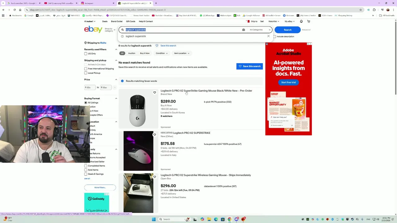
Task: Watchlist the $175.58 Logitech PRO X2 listing
Action: click(154, 135)
